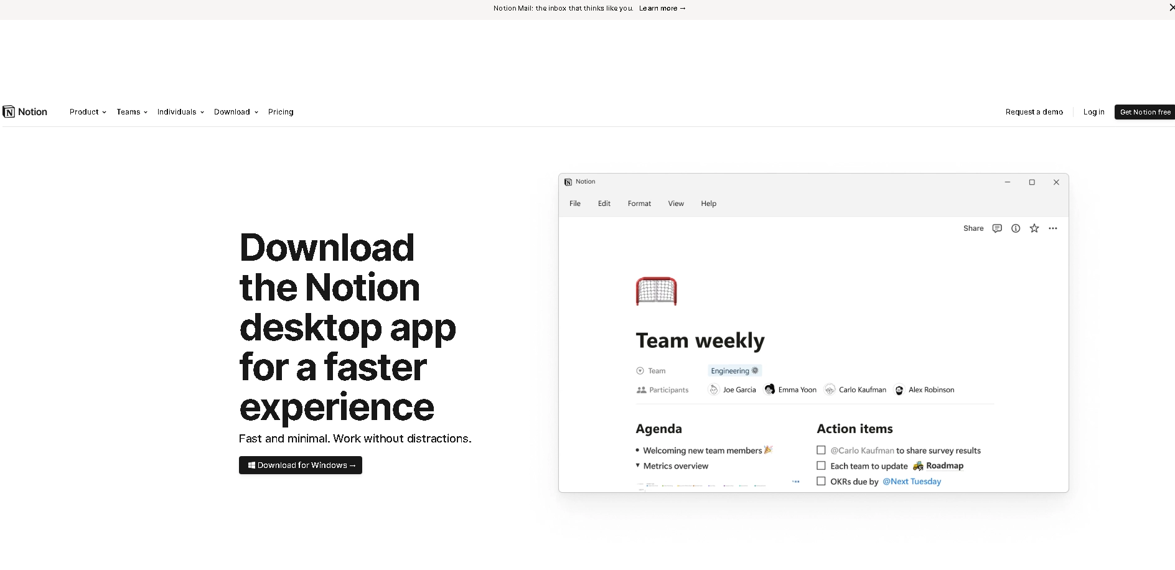Open the Format menu in the app preview
This screenshot has height=570, width=1175.
639,203
